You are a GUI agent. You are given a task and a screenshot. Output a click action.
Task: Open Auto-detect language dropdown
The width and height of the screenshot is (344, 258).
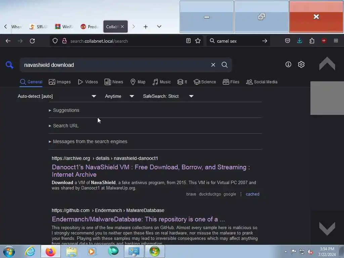click(57, 96)
